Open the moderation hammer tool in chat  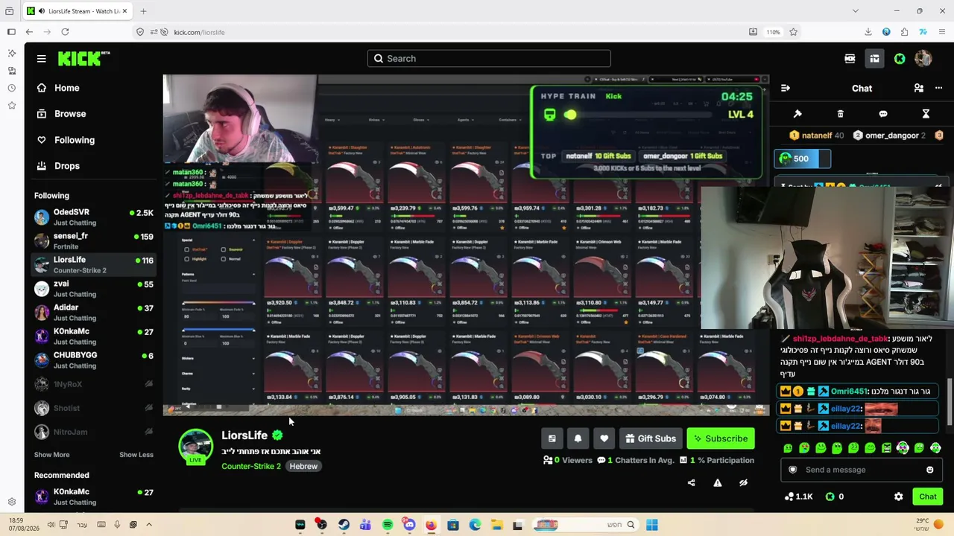[797, 114]
